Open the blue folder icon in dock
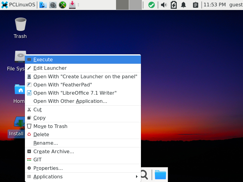 [x=160, y=175]
